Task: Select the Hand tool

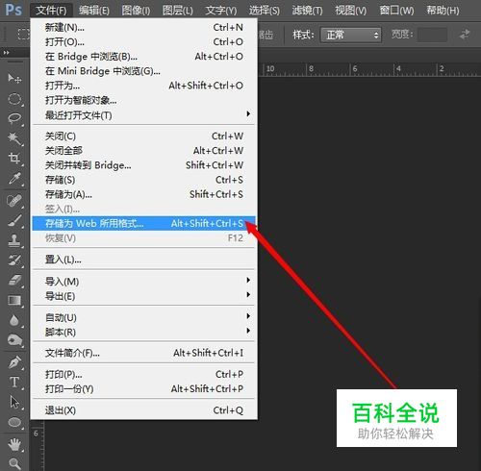Action: point(14,445)
